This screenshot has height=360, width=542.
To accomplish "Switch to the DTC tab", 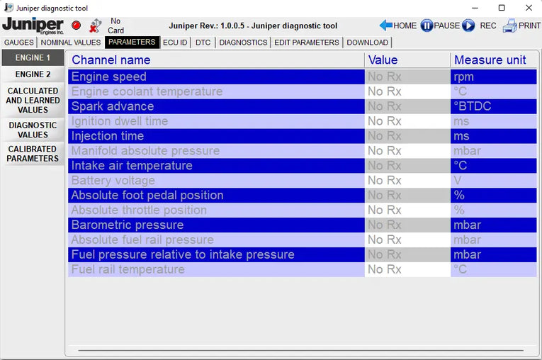I will 203,43.
